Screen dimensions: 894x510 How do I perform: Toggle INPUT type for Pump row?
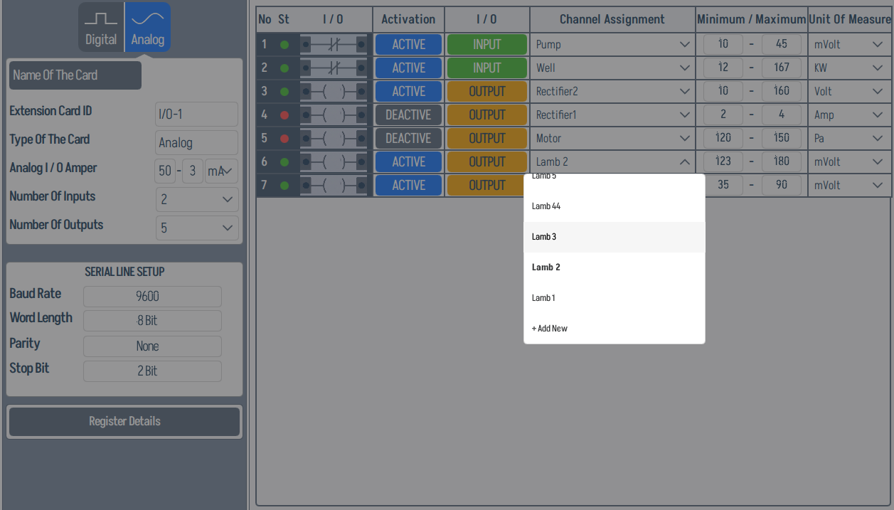(x=487, y=44)
